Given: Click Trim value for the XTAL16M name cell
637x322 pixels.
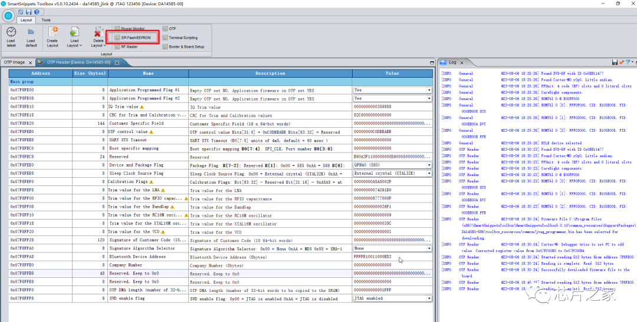Looking at the screenshot, I should [x=148, y=224].
